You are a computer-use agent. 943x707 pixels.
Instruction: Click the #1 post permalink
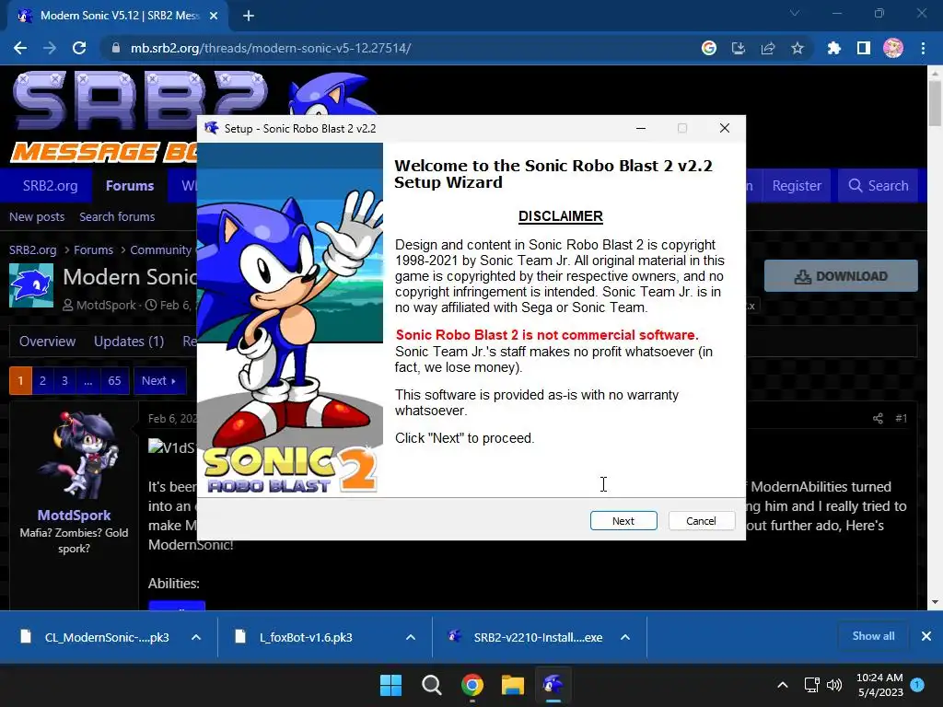click(x=901, y=419)
